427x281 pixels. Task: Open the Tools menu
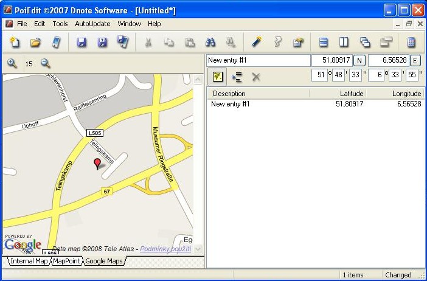pos(60,24)
